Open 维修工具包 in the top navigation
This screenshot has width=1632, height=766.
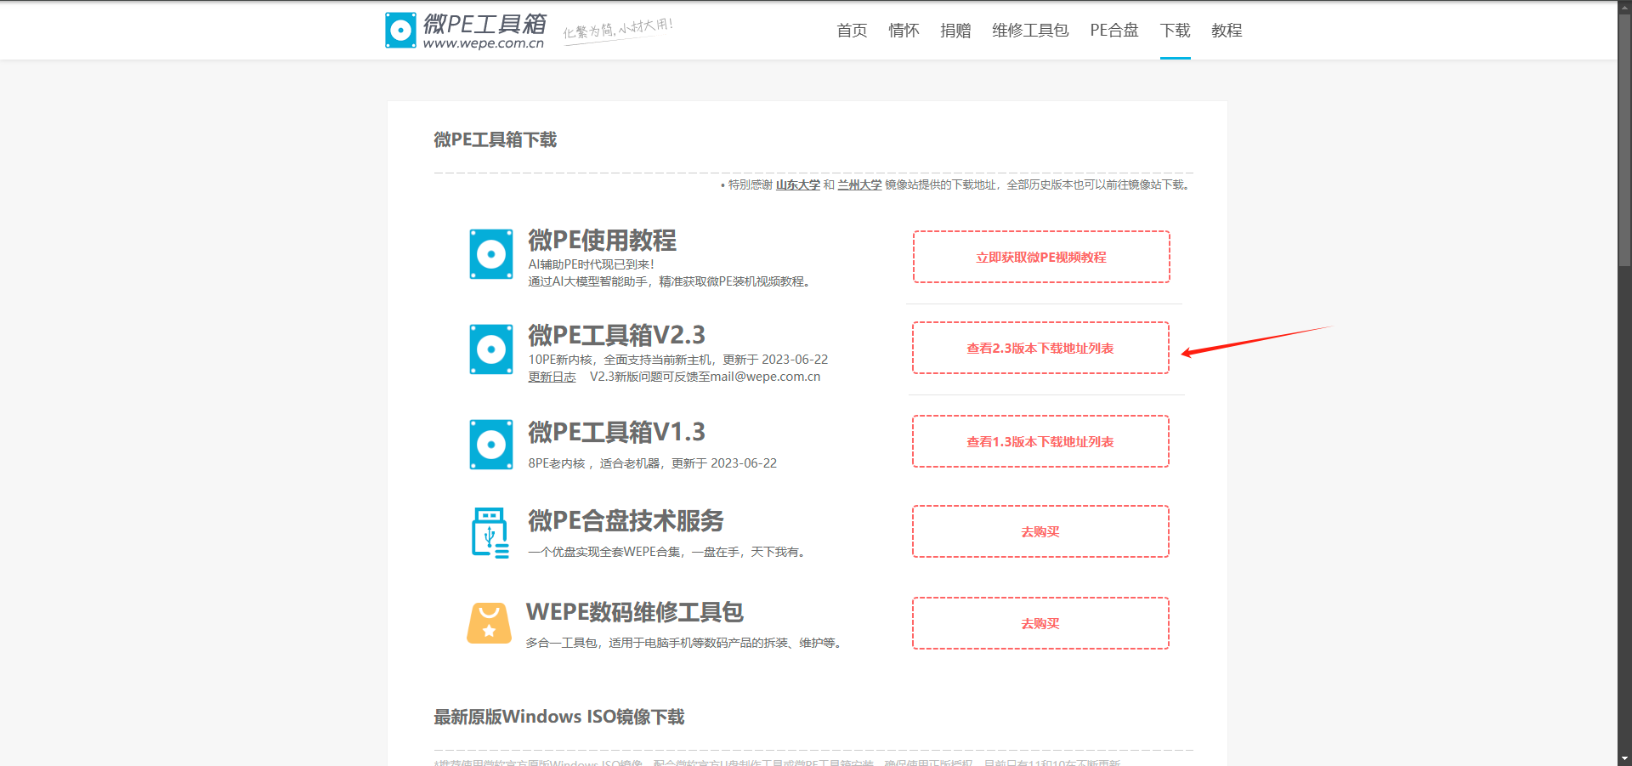coord(1030,31)
